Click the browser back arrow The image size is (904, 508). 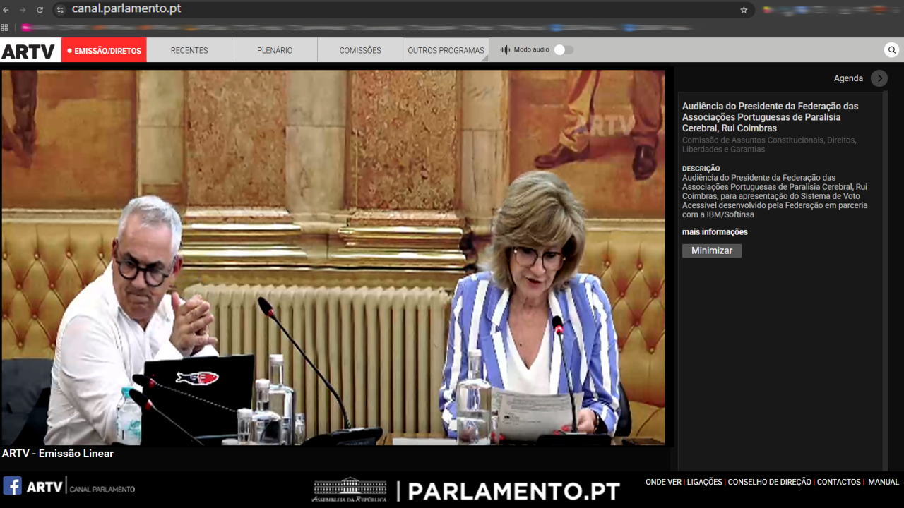pyautogui.click(x=6, y=10)
